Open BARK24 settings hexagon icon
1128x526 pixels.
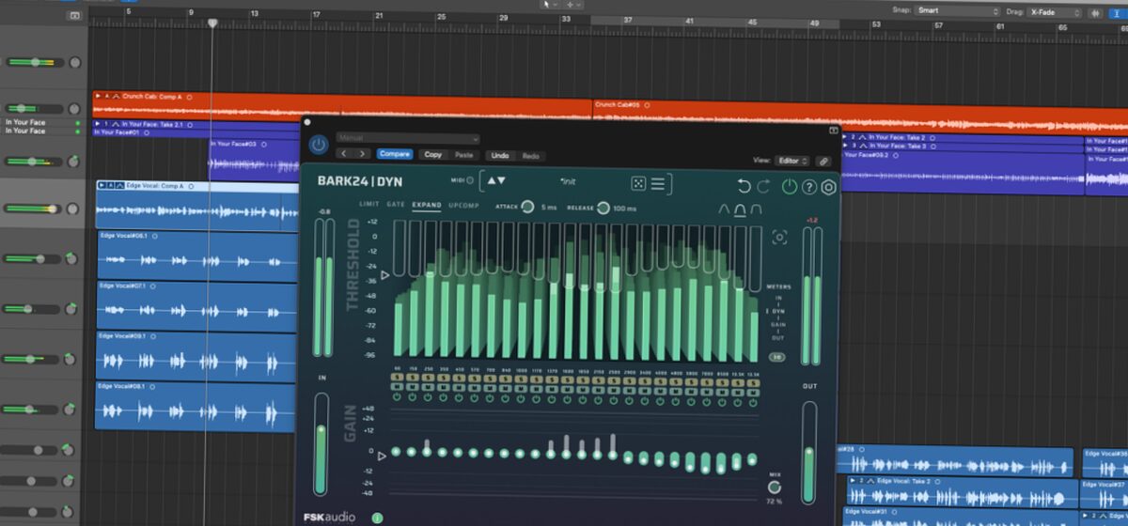828,187
